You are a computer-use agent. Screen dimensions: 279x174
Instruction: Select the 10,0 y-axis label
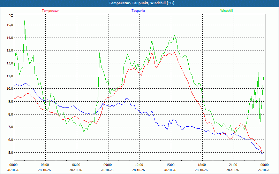[x=10, y=89]
